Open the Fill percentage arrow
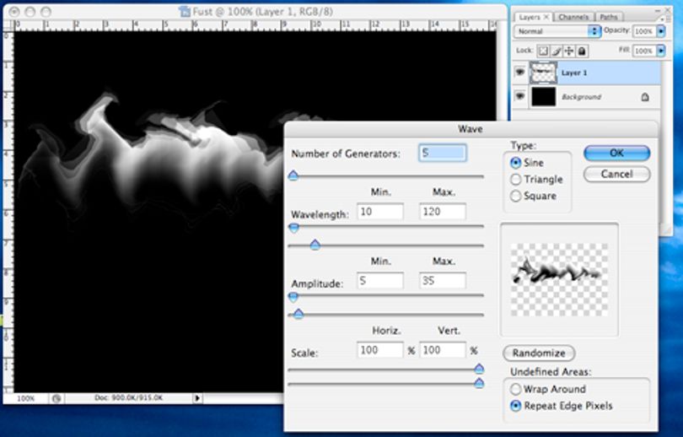The image size is (683, 437). click(661, 51)
